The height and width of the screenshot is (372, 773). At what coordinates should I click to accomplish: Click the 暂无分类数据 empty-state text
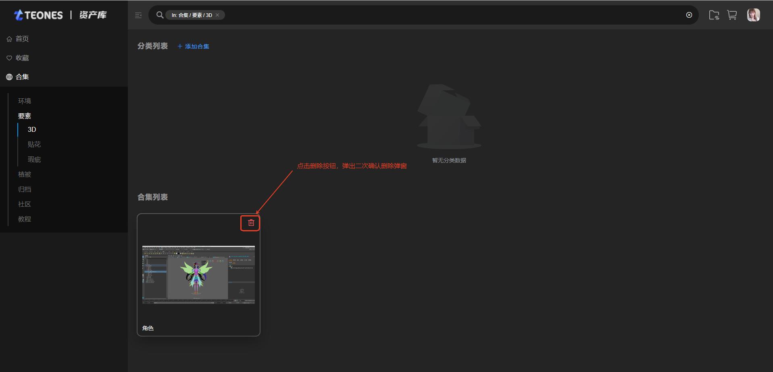pyautogui.click(x=449, y=160)
